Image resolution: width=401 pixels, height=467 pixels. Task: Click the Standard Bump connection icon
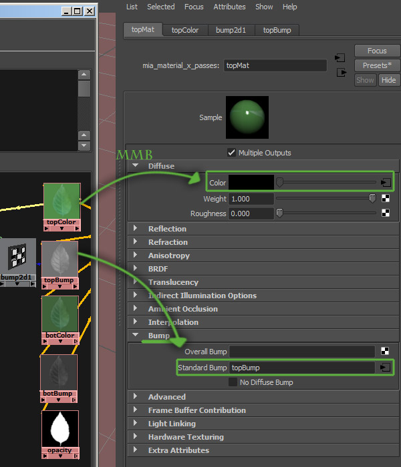coord(385,367)
